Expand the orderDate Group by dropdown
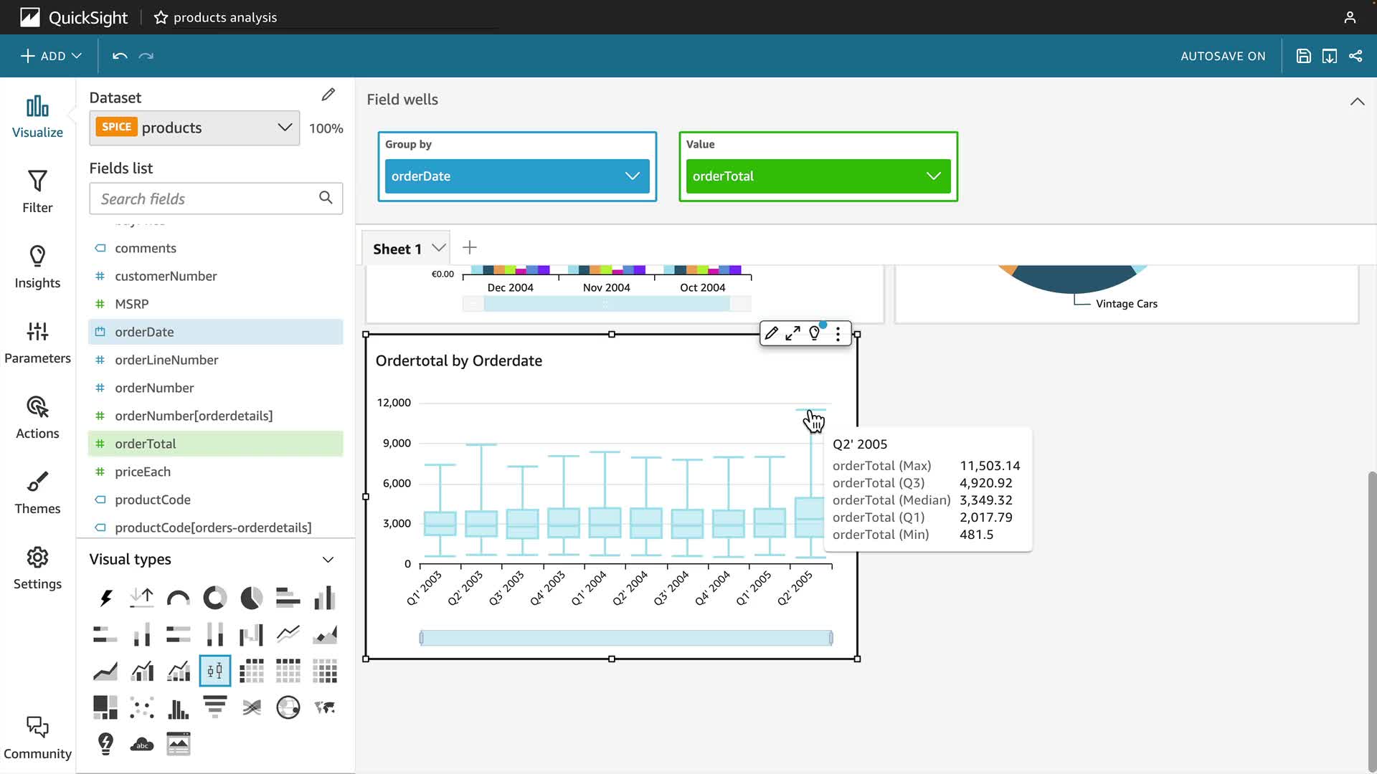 point(632,176)
